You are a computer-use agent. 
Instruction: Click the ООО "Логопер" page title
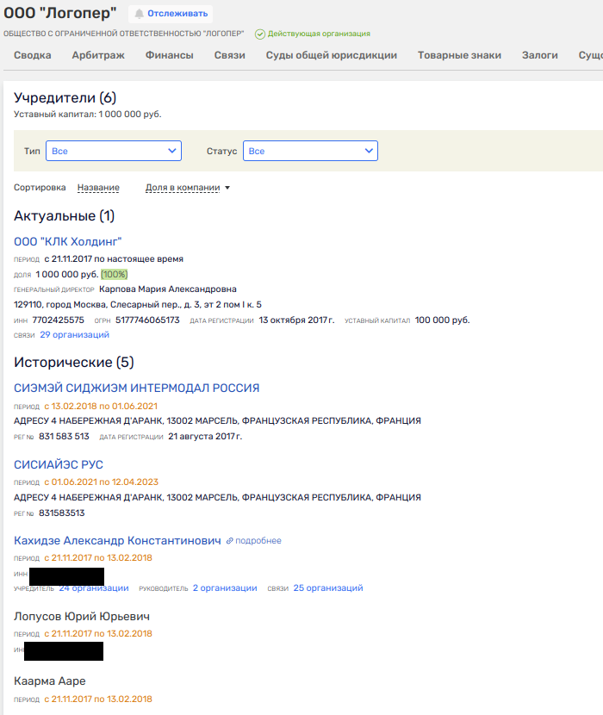60,13
